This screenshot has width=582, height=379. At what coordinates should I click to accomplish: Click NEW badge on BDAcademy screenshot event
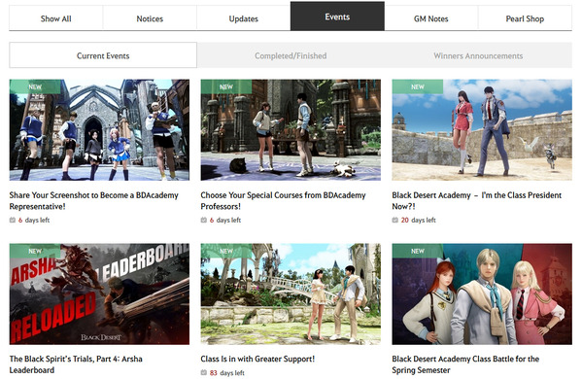(35, 86)
